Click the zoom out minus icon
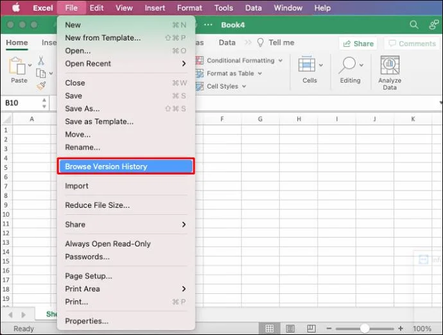Image resolution: width=443 pixels, height=335 pixels. 329,328
